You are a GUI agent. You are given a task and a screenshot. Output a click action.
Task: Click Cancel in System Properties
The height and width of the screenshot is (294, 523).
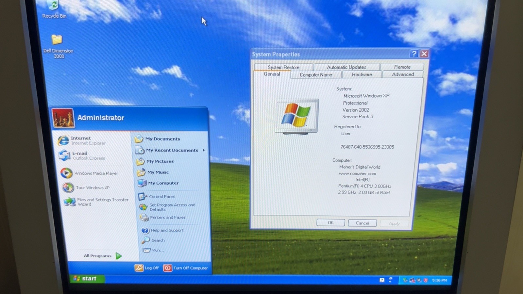[362, 223]
